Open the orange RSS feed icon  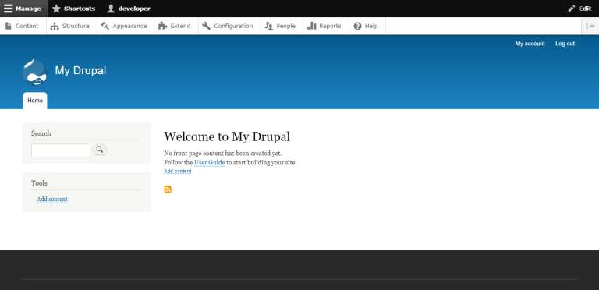168,189
